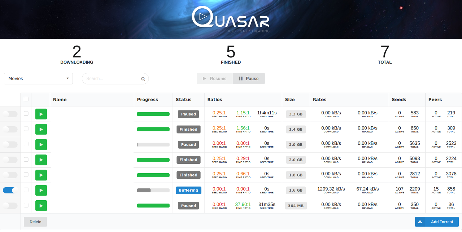Play the 1.8 GB finished torrent
The image size is (462, 232).
click(x=41, y=175)
